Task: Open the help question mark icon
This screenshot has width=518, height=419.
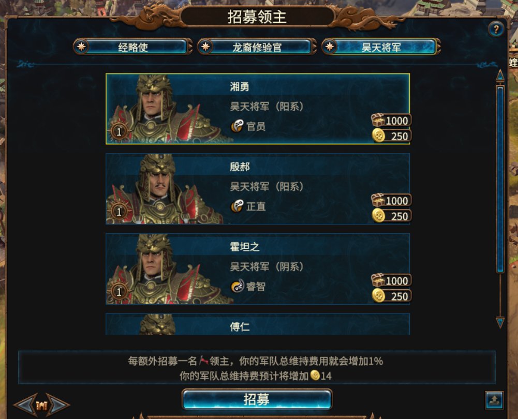Action: coord(496,29)
